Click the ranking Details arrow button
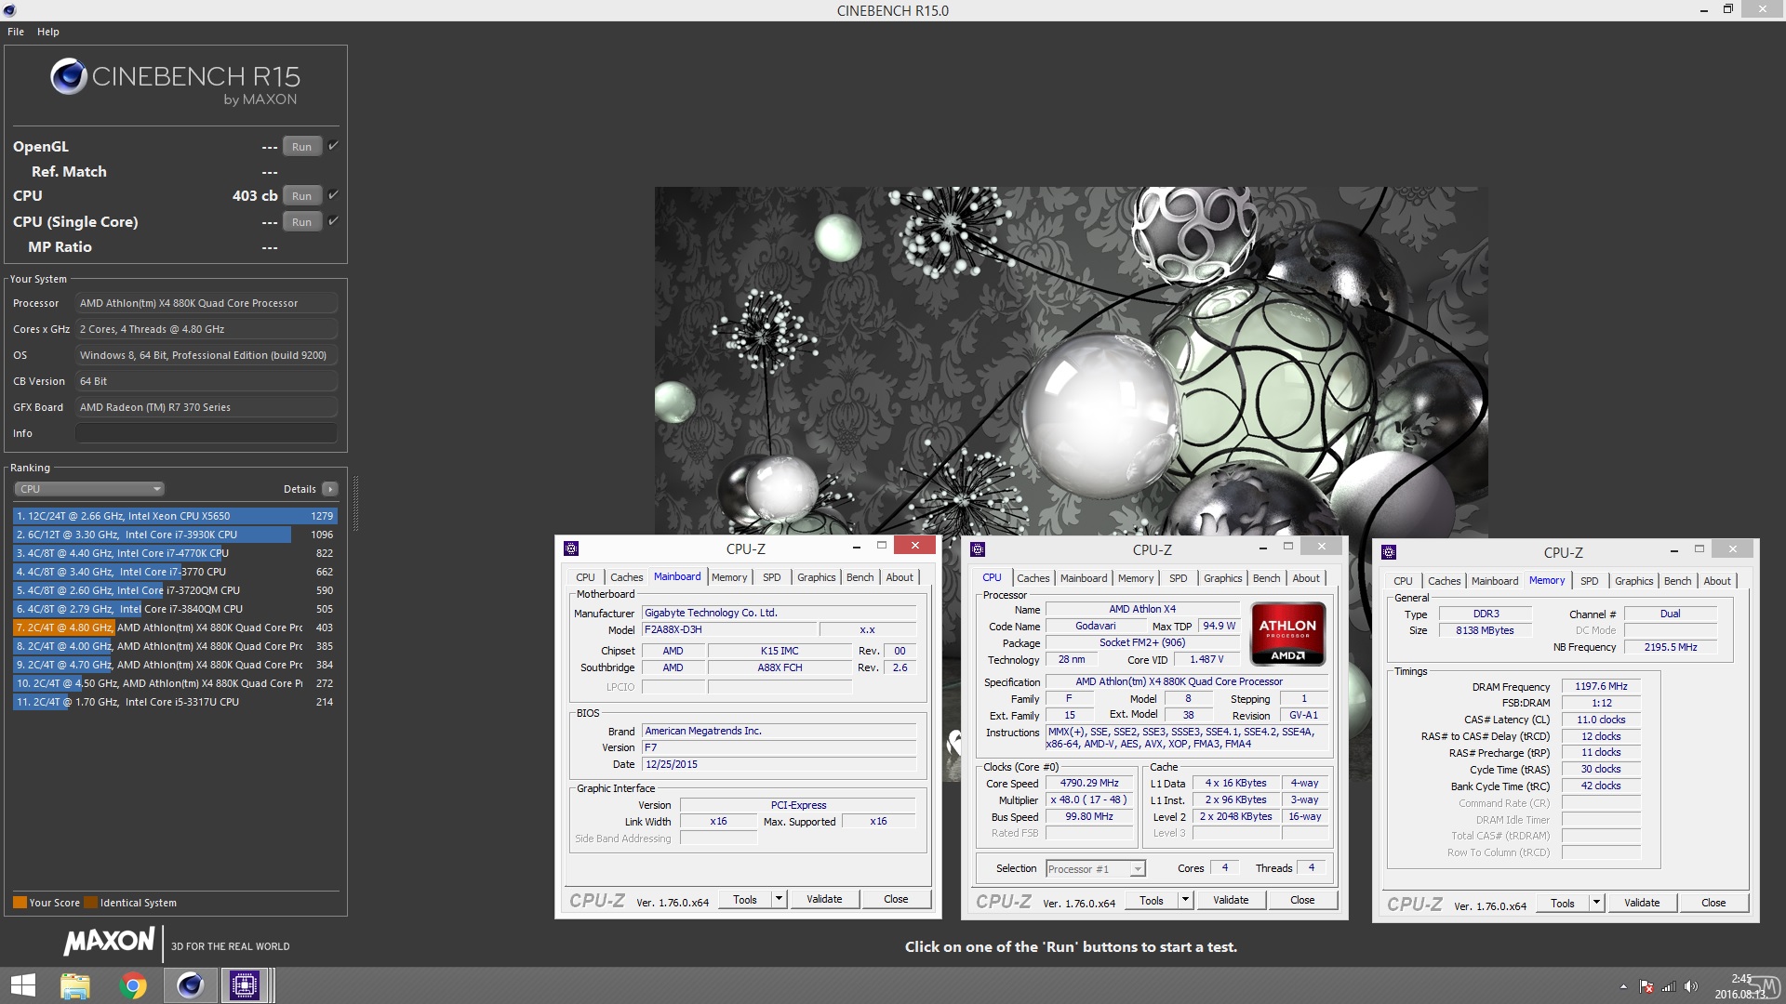 (330, 489)
